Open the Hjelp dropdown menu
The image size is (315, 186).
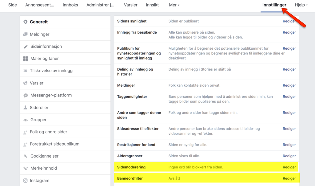click(301, 5)
